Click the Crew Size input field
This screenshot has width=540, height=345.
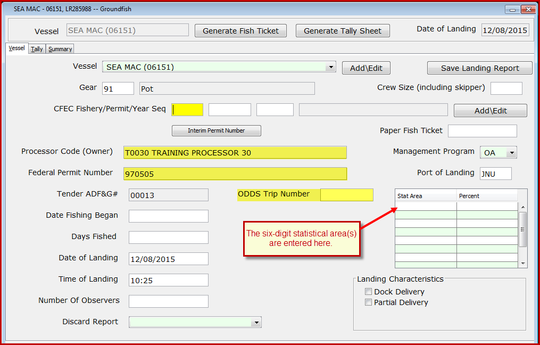506,88
